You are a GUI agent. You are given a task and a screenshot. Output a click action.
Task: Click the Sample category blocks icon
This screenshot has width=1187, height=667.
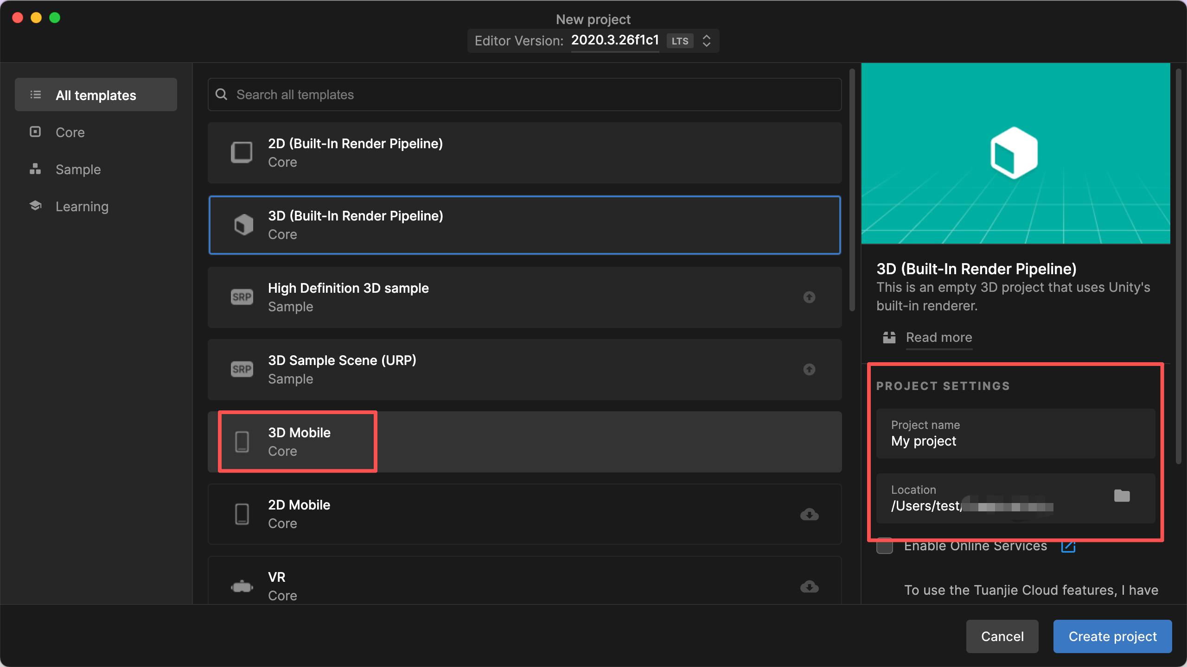point(35,169)
